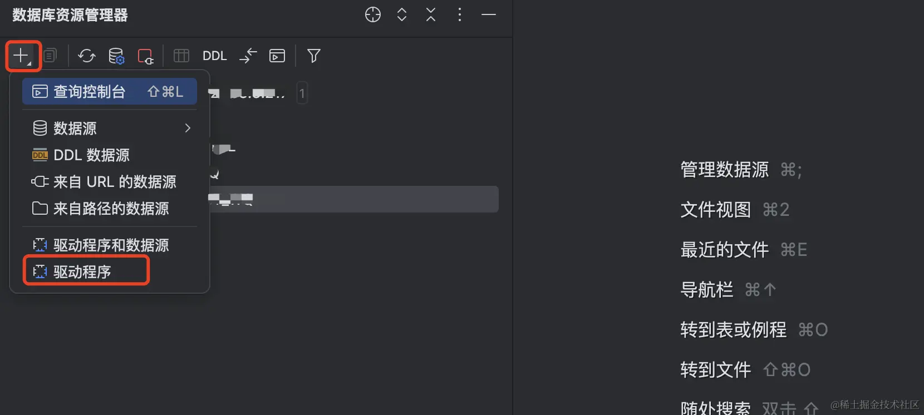Click the deactivate data source icon
This screenshot has width=924, height=415.
(x=146, y=56)
